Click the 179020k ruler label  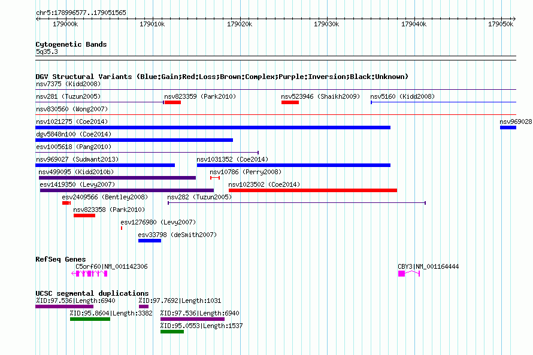(x=240, y=24)
